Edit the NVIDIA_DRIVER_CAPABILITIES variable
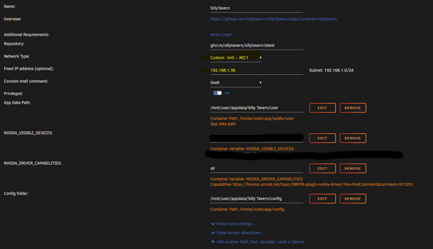The width and height of the screenshot is (433, 249). tap(322, 169)
